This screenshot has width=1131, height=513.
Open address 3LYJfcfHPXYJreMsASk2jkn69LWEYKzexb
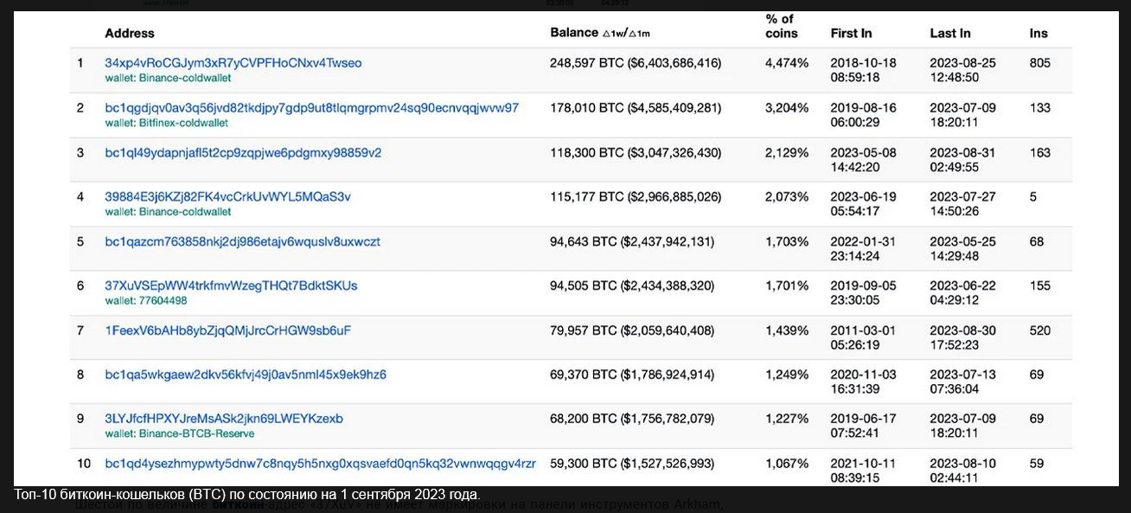coord(224,419)
